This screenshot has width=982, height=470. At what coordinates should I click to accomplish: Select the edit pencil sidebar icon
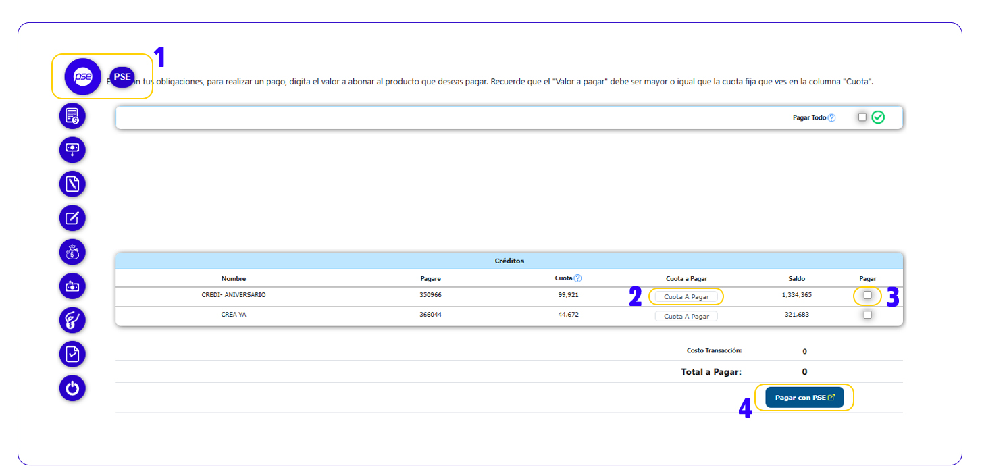[72, 217]
